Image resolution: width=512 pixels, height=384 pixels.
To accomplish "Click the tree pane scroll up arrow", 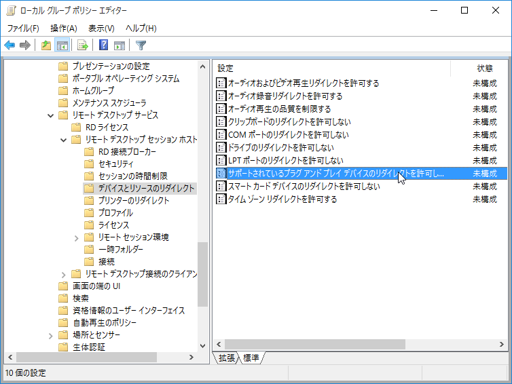I will [x=203, y=66].
